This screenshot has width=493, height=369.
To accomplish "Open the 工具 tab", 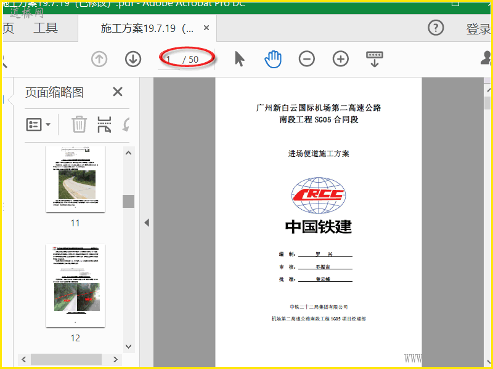I will pyautogui.click(x=46, y=28).
